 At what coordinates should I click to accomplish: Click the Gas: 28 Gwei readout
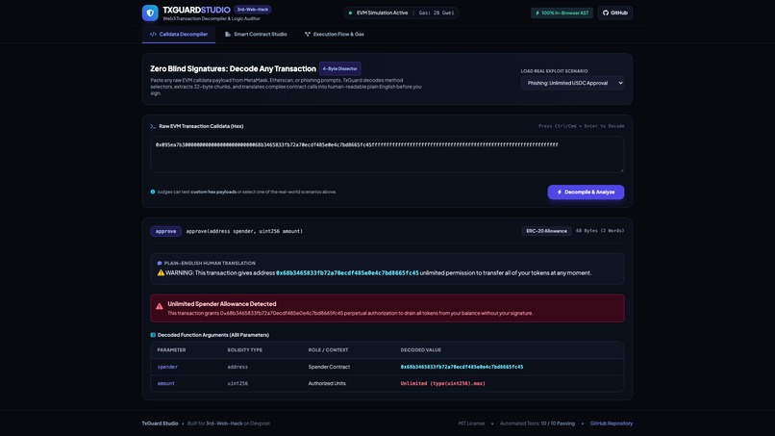pyautogui.click(x=437, y=13)
